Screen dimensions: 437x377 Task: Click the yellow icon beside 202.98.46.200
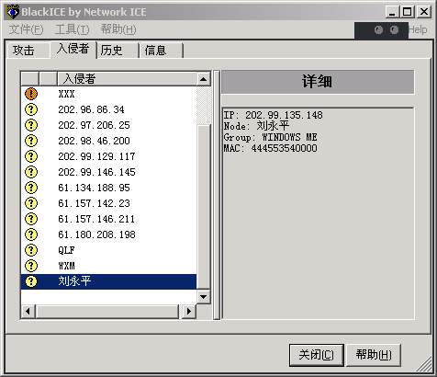(31, 141)
